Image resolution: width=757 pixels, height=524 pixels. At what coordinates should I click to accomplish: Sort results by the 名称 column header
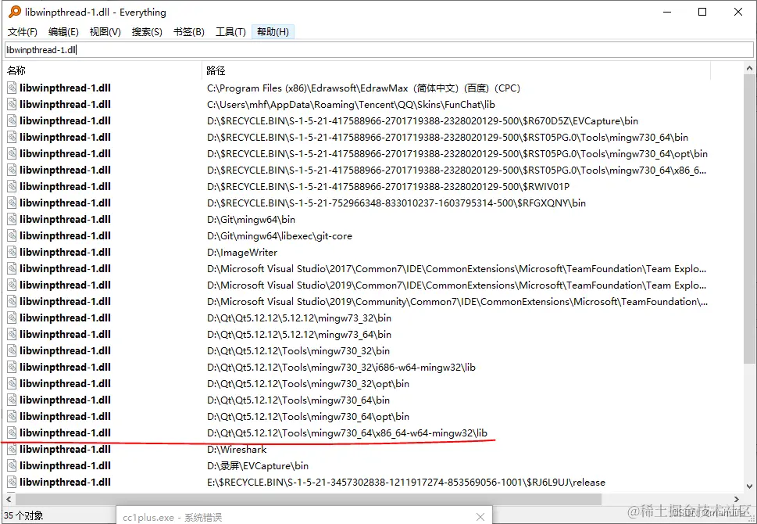pyautogui.click(x=102, y=70)
